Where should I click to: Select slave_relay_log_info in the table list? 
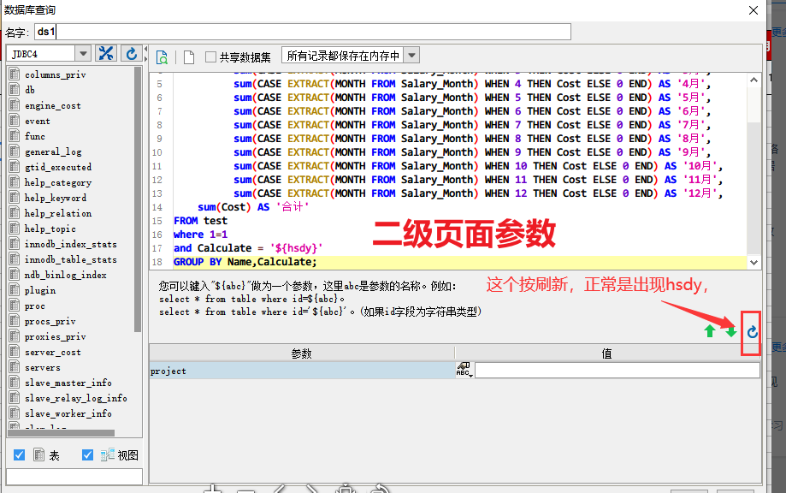(x=76, y=398)
